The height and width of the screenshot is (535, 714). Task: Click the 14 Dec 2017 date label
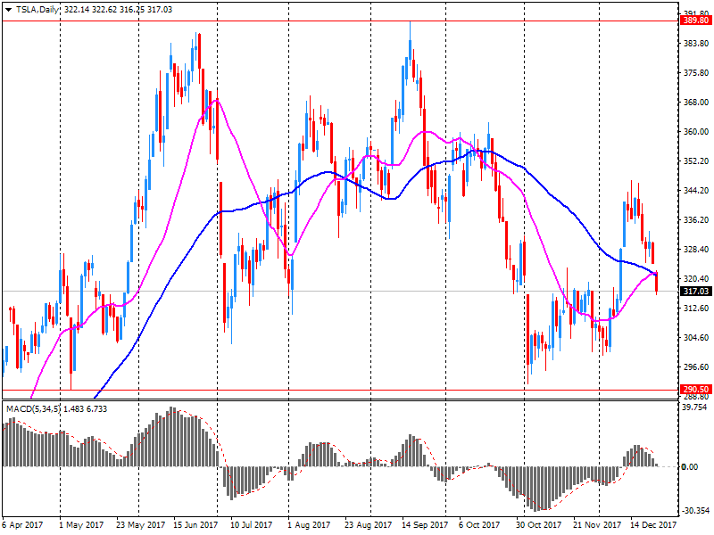pyautogui.click(x=654, y=526)
